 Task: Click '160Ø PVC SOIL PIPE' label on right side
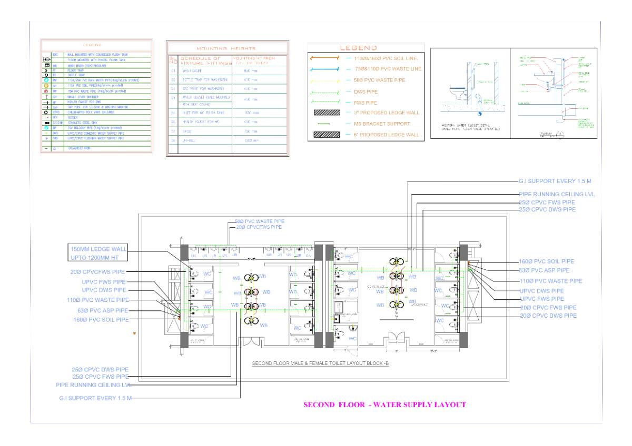(x=546, y=261)
